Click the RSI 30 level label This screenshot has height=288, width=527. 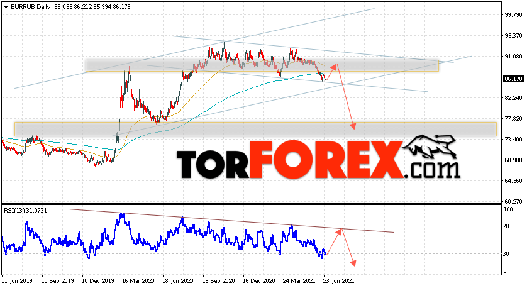coord(506,254)
